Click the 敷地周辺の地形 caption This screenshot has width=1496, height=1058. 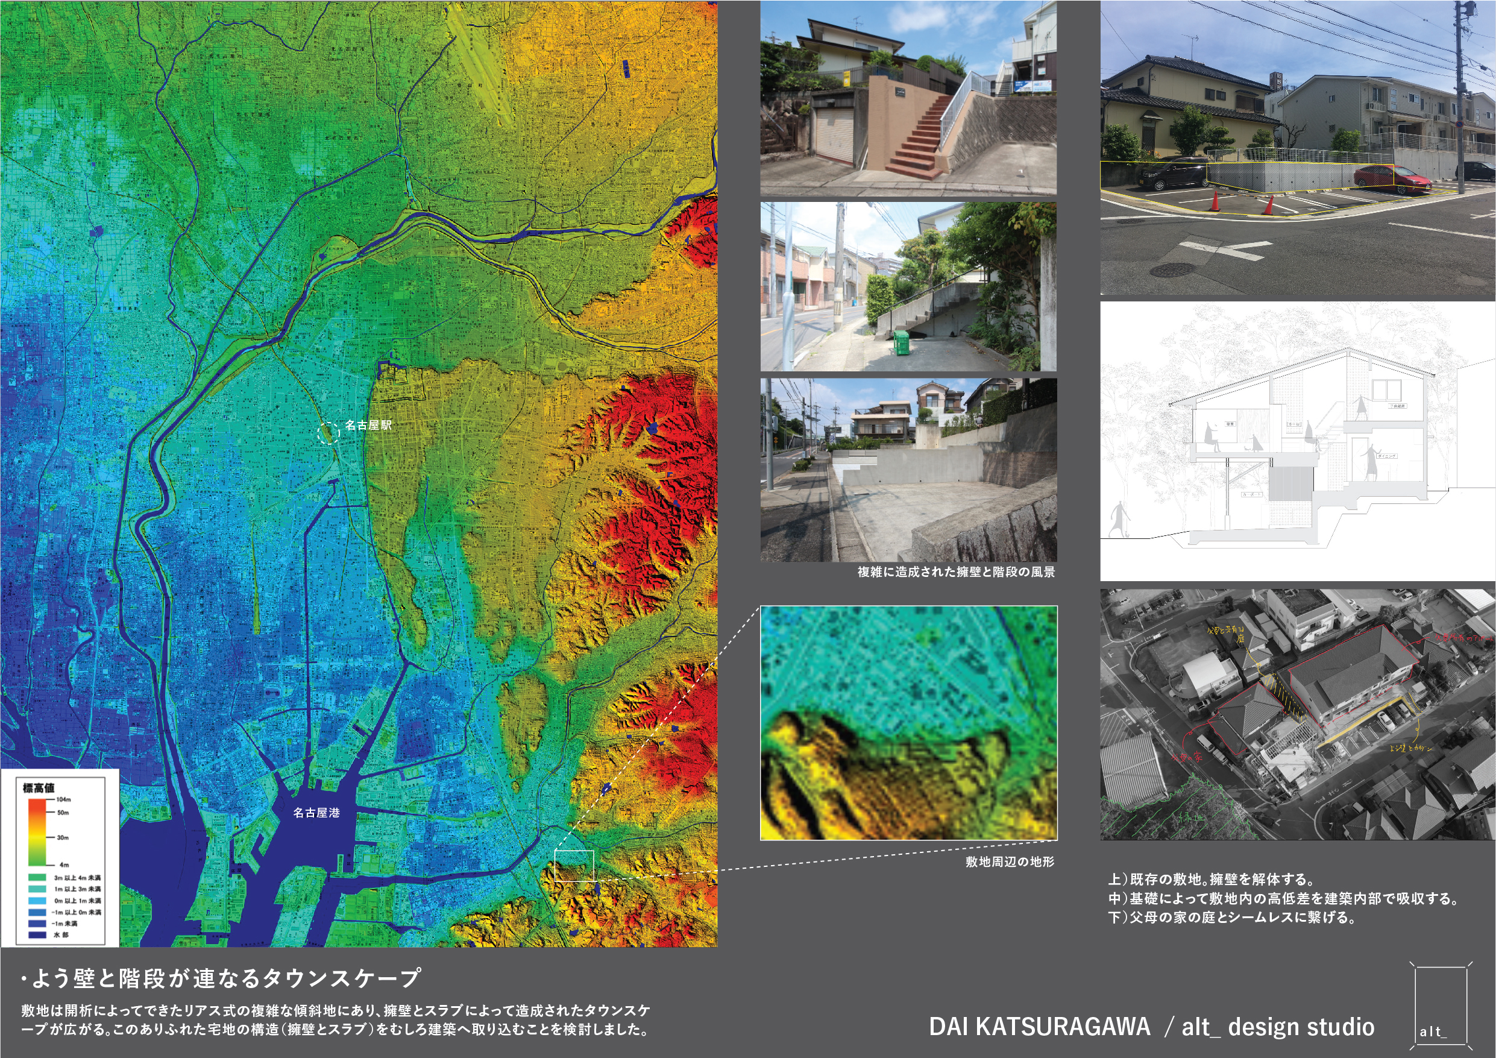click(x=1009, y=862)
